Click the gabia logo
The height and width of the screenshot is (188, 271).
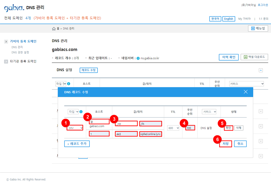14,8
